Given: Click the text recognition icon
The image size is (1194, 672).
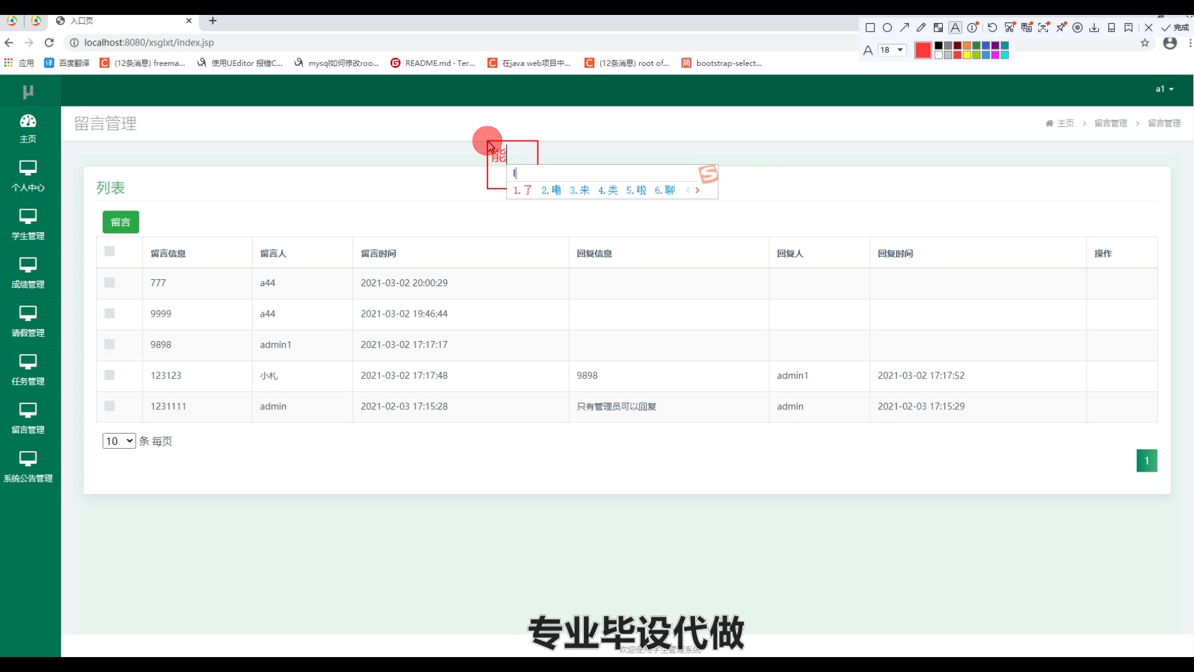Looking at the screenshot, I should (x=1044, y=27).
